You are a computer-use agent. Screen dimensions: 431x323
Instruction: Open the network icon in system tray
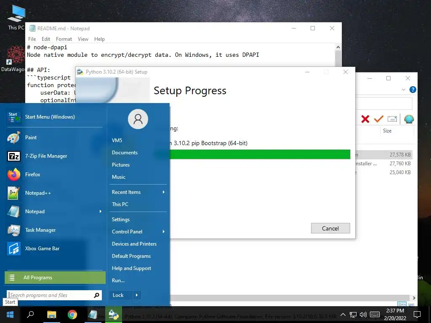(353, 315)
